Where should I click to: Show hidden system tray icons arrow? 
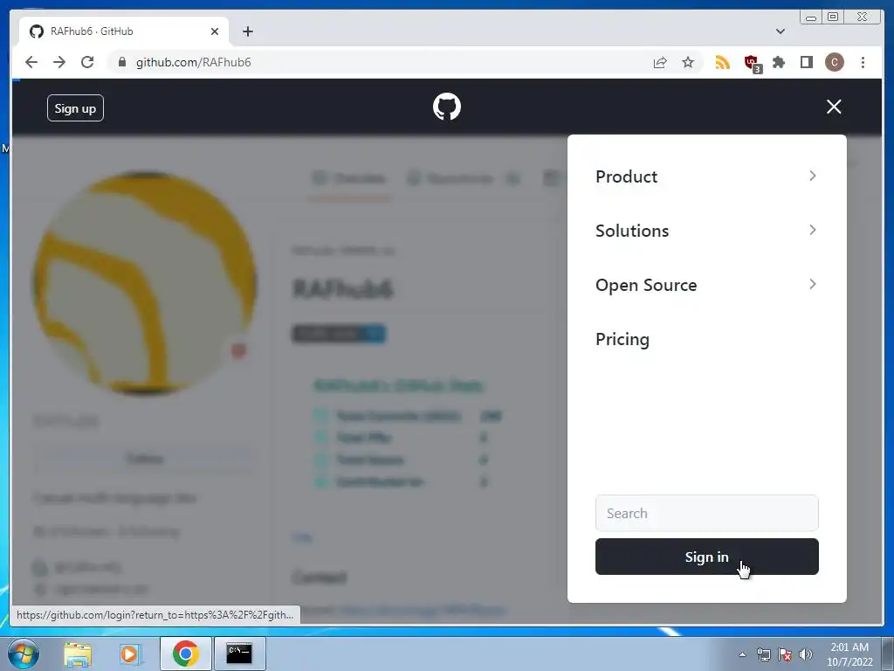click(x=742, y=654)
